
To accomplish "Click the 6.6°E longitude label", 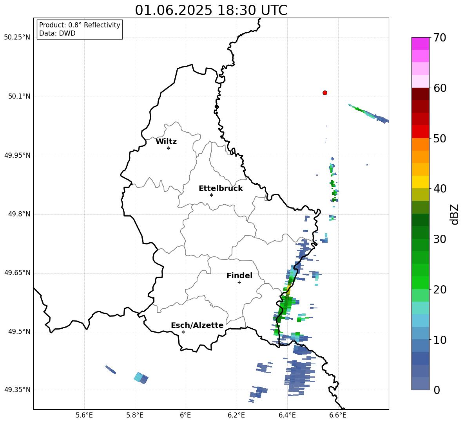I will tap(338, 415).
